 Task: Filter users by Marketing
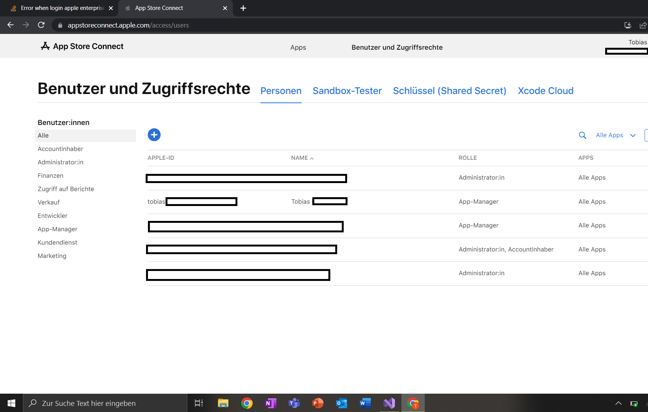tap(52, 256)
